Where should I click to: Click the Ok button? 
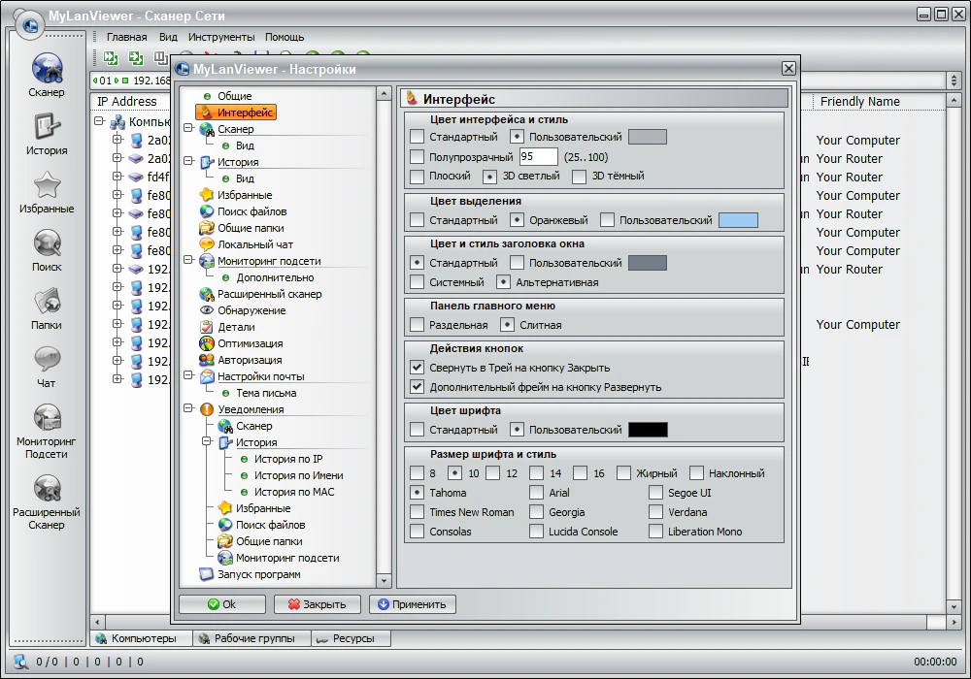[x=222, y=604]
